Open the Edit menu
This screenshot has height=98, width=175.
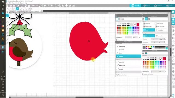click(10, 3)
